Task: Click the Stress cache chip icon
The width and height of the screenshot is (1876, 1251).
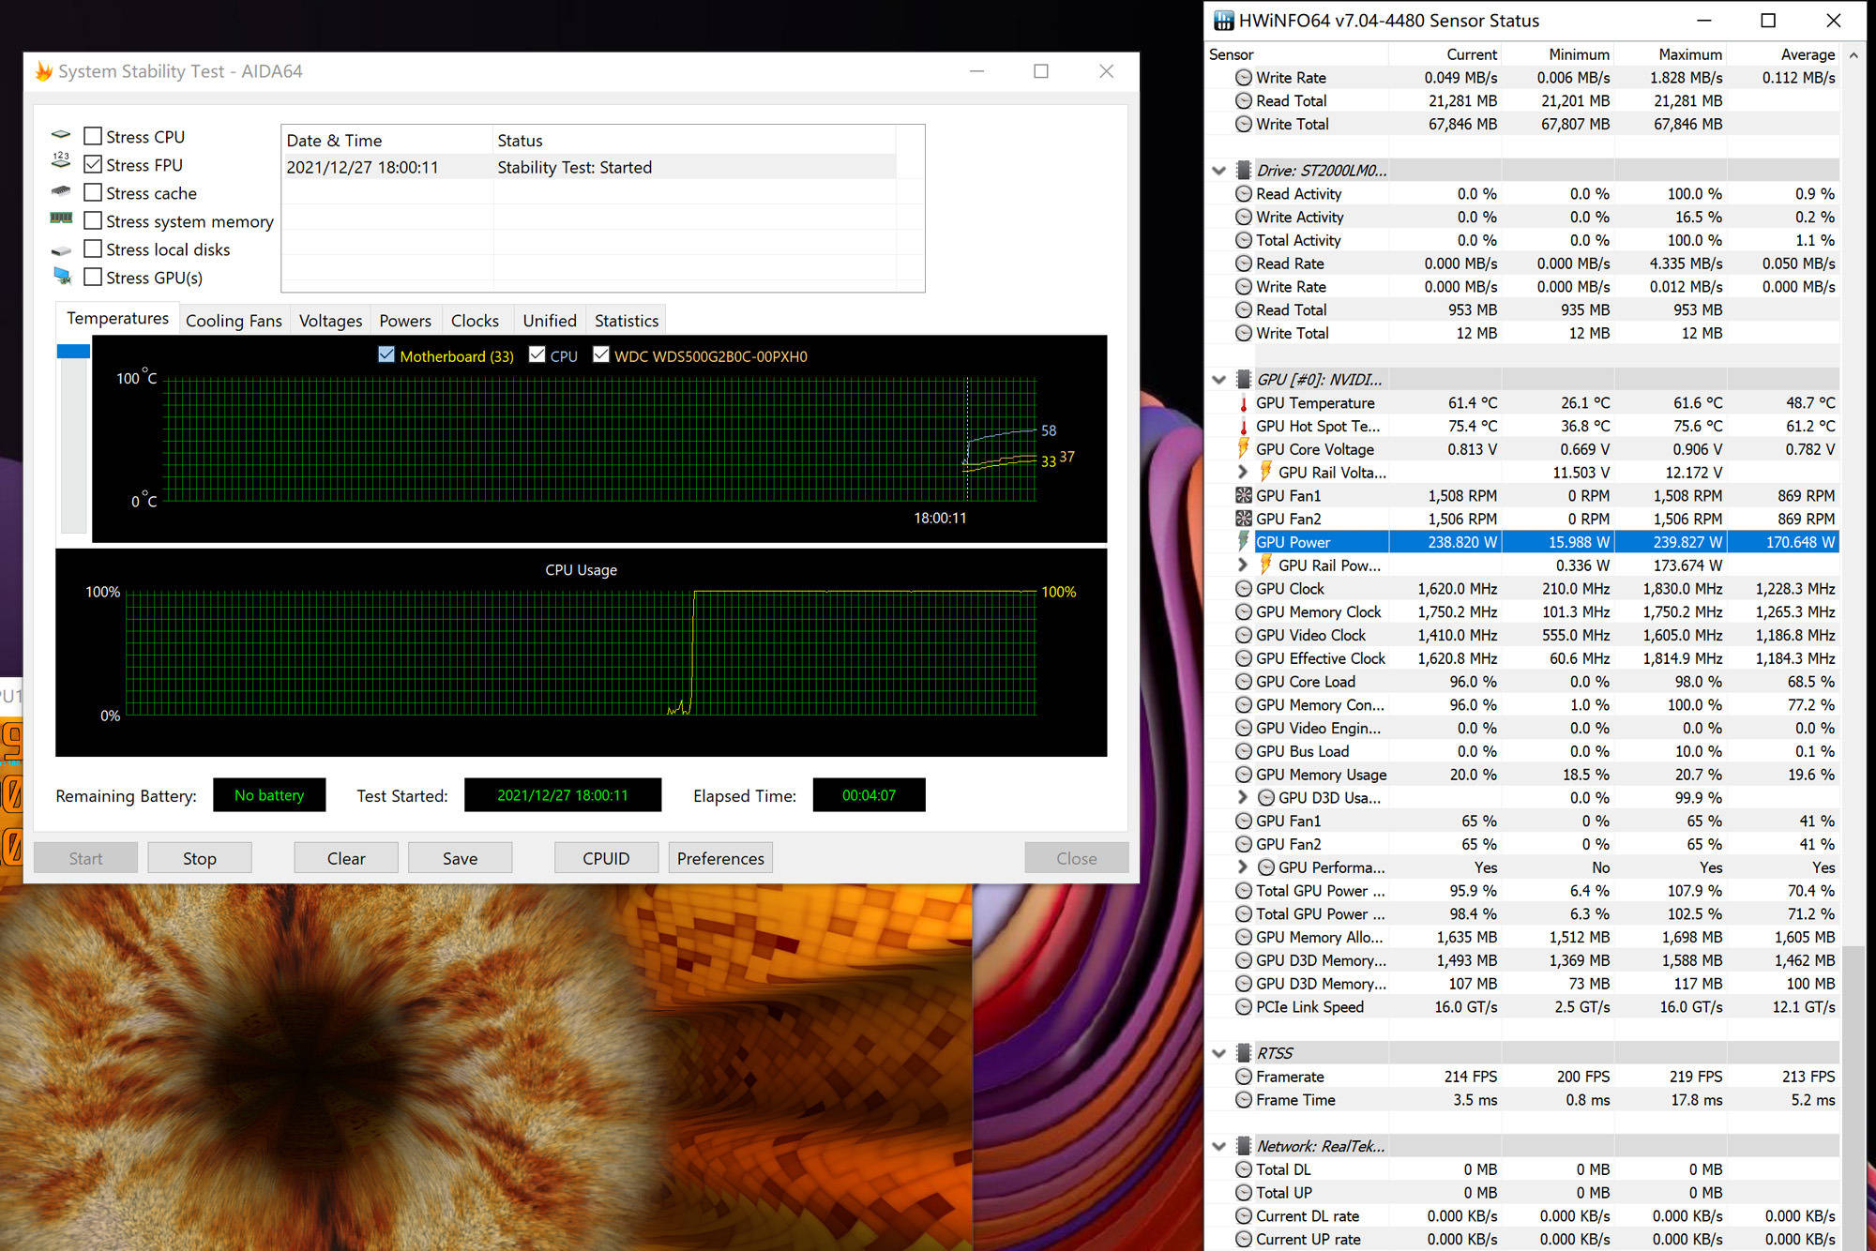Action: (61, 191)
